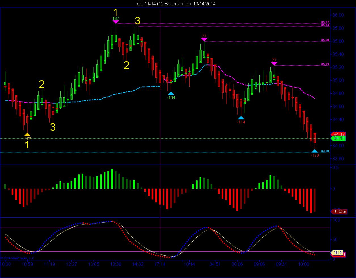Click the red 84.17 price marker
The image size is (356, 278).
click(338, 134)
